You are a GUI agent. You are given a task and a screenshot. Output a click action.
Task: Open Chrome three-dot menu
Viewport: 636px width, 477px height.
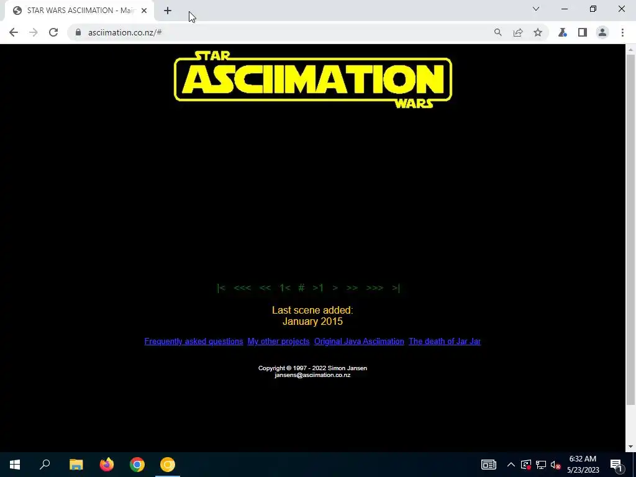click(622, 32)
